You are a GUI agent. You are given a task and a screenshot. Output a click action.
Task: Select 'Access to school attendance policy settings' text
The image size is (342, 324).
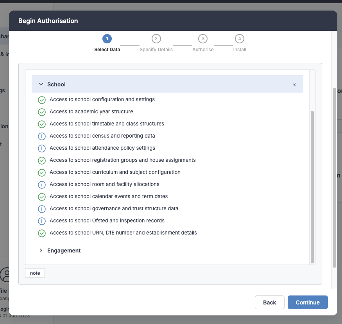click(102, 148)
